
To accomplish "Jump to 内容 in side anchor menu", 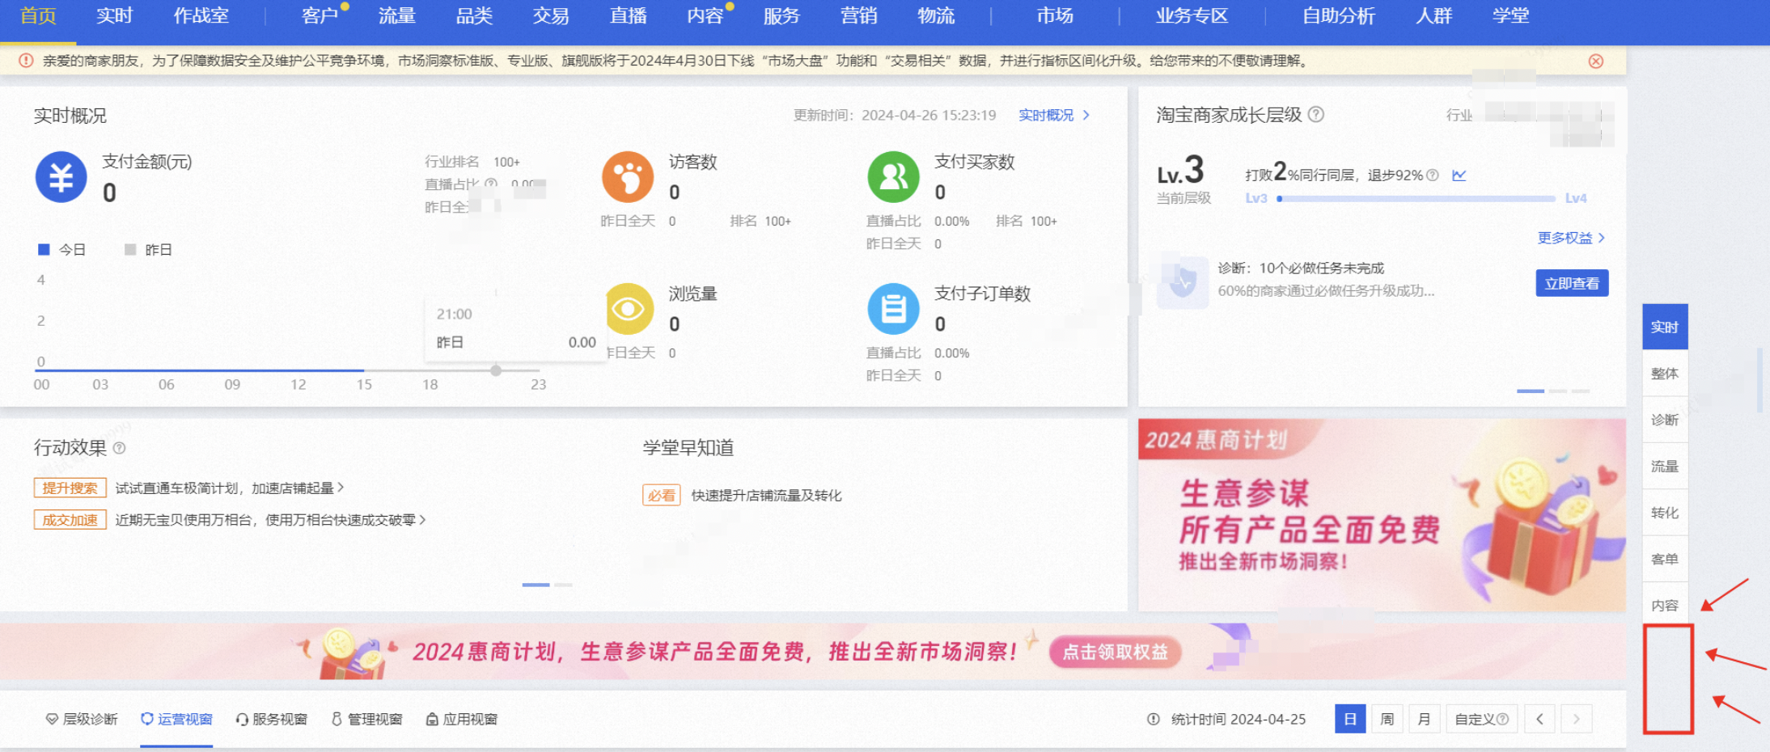I will pyautogui.click(x=1665, y=606).
